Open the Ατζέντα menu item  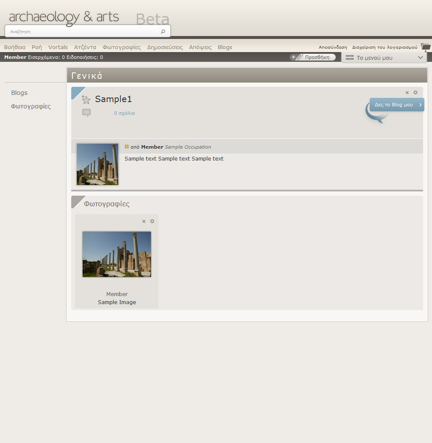[x=85, y=47]
